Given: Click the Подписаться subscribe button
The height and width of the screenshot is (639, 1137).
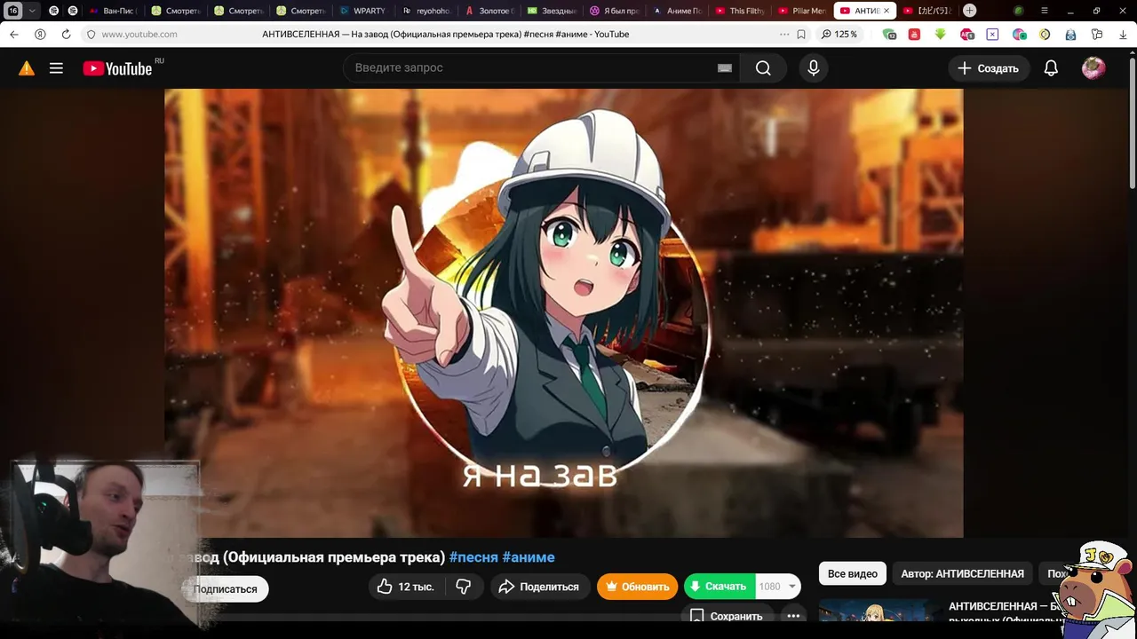Looking at the screenshot, I should tap(226, 589).
